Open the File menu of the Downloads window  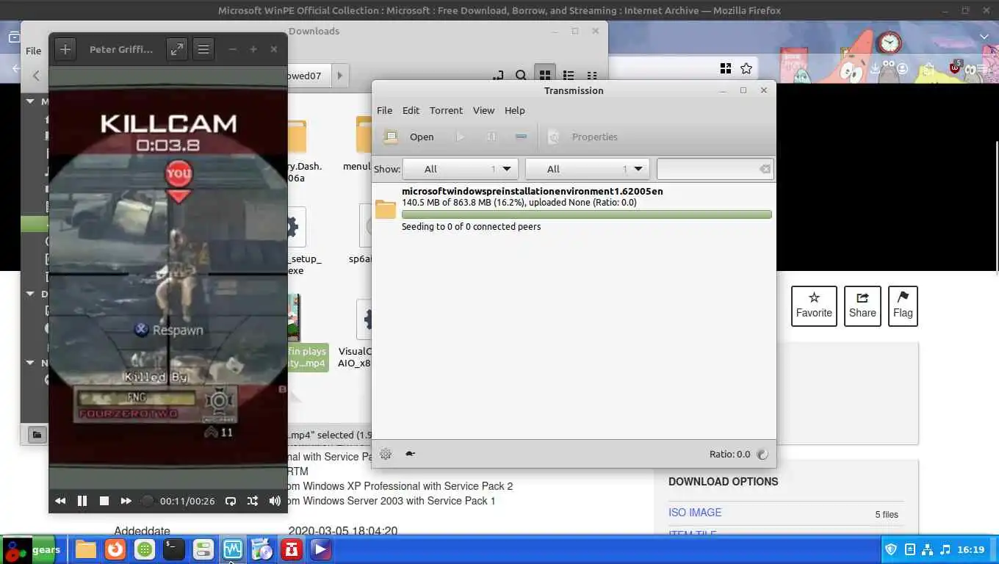(x=33, y=51)
